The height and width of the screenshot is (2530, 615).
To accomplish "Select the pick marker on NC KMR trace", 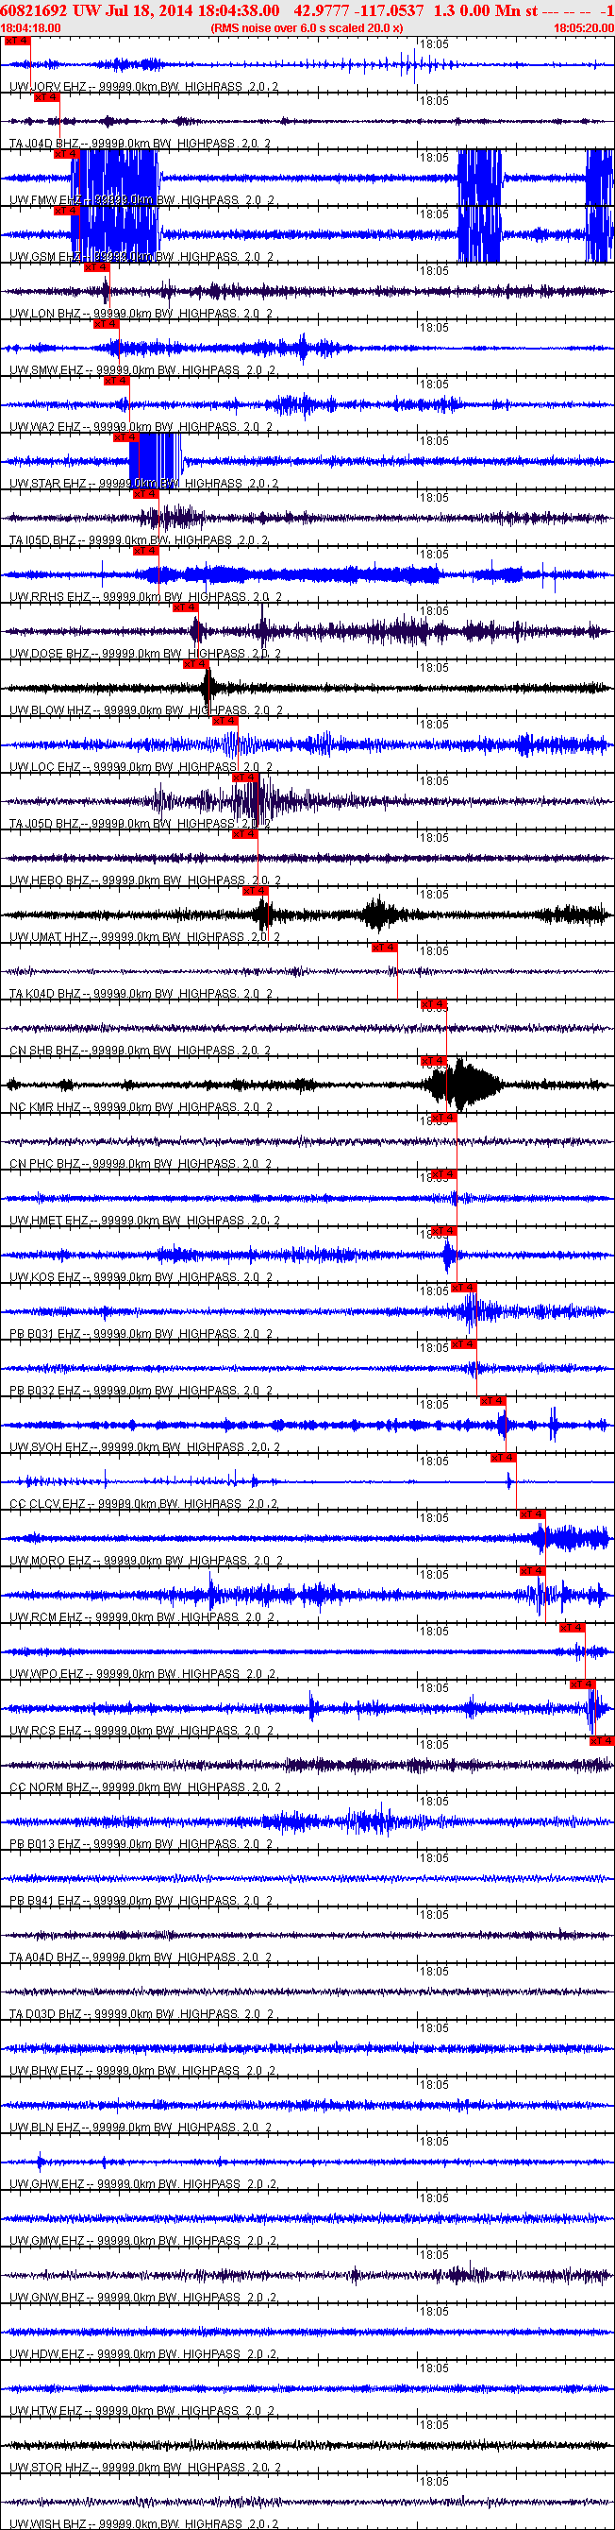I will point(433,1063).
